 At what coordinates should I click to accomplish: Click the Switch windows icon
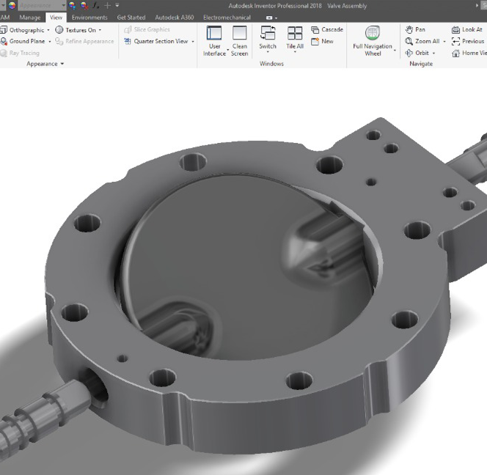(x=268, y=34)
